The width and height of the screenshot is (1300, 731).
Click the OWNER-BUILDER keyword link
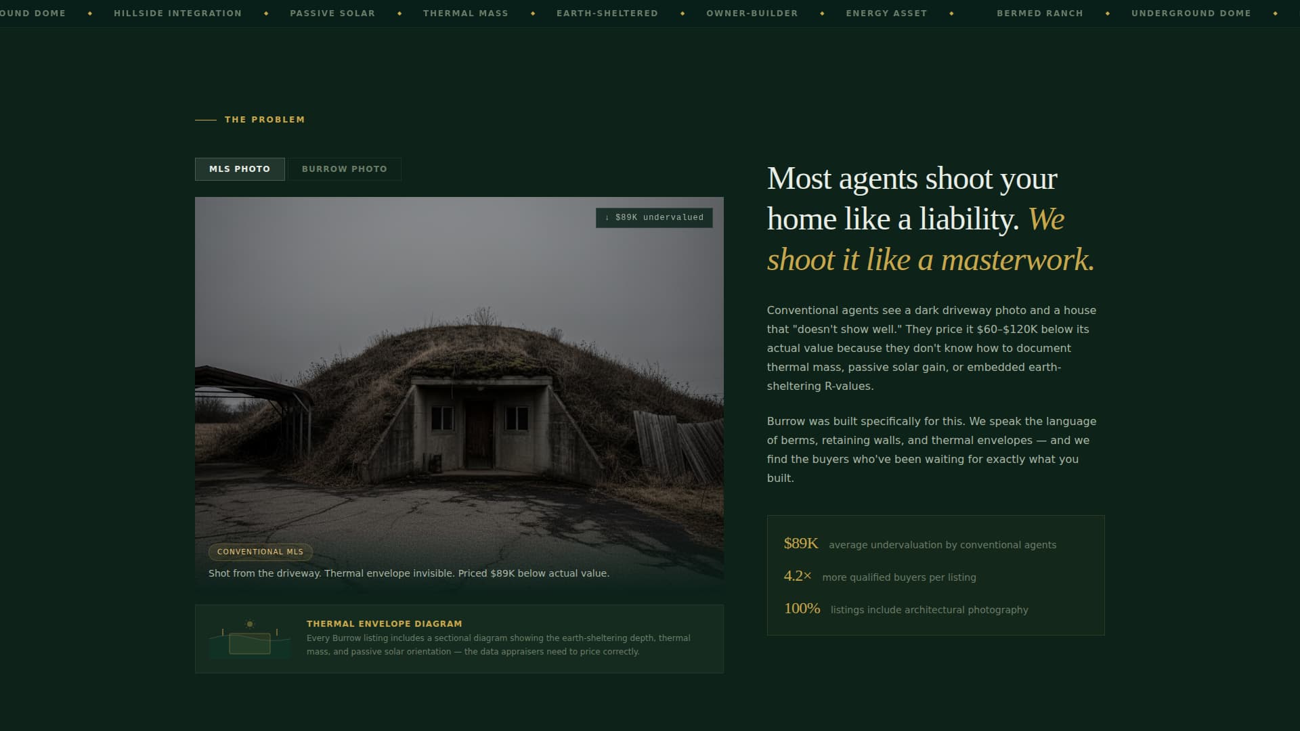[x=752, y=13]
